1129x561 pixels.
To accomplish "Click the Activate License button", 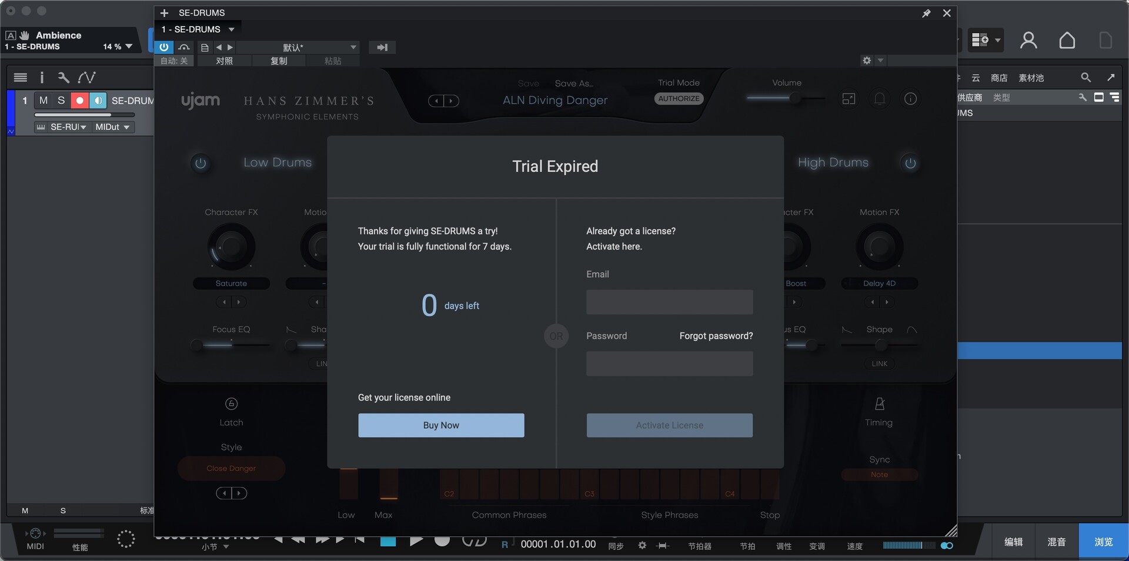I will coord(669,425).
